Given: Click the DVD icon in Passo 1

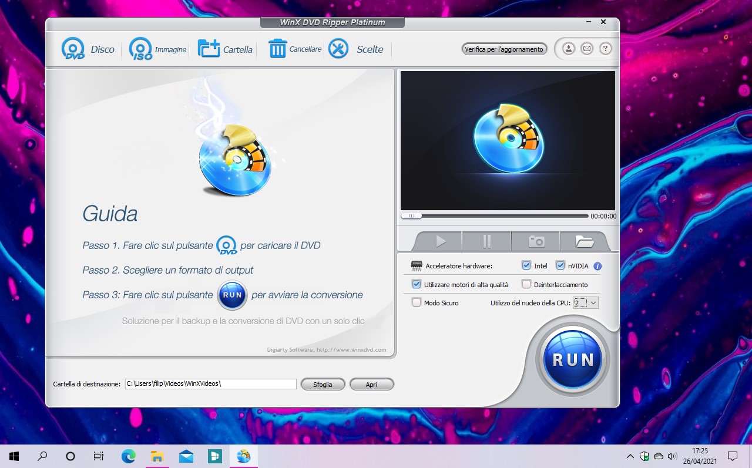Looking at the screenshot, I should click(226, 245).
